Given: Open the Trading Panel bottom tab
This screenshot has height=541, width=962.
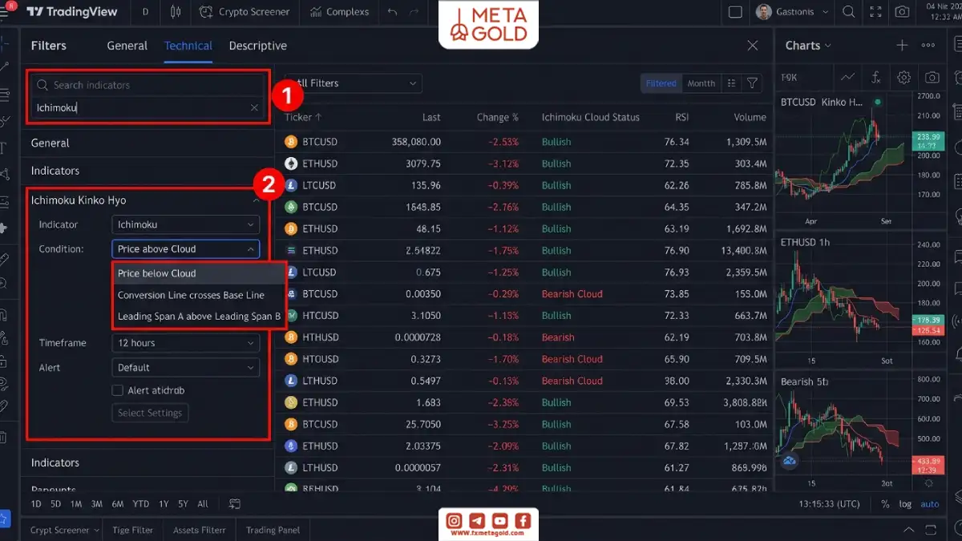Looking at the screenshot, I should (273, 530).
